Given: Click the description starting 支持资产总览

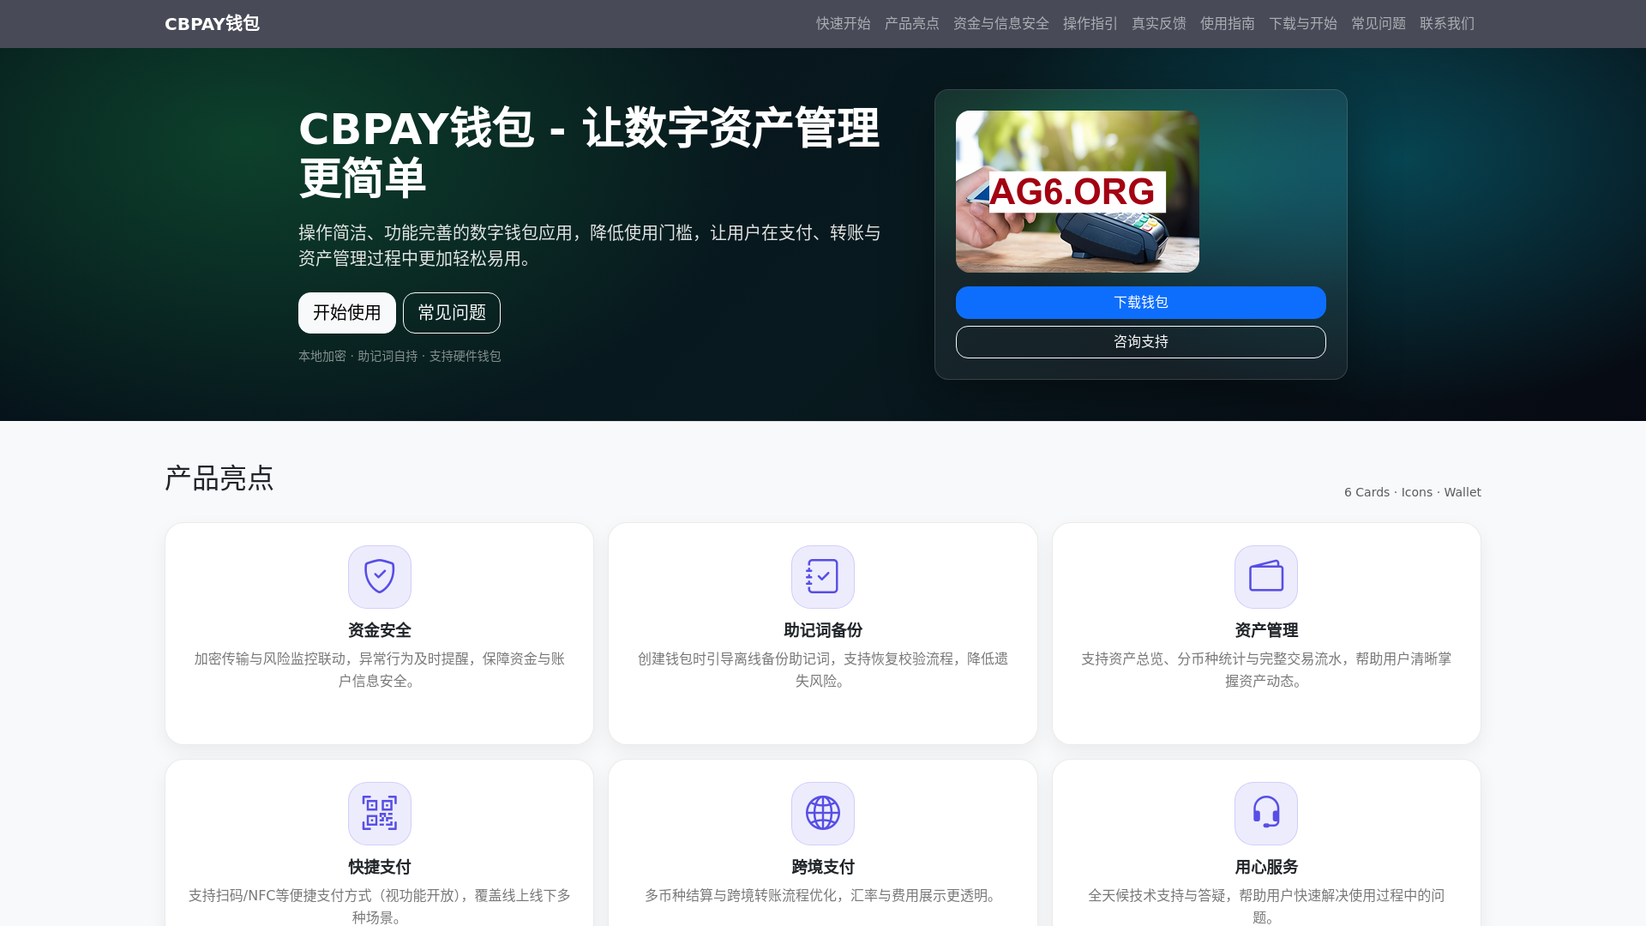Looking at the screenshot, I should (x=1266, y=670).
